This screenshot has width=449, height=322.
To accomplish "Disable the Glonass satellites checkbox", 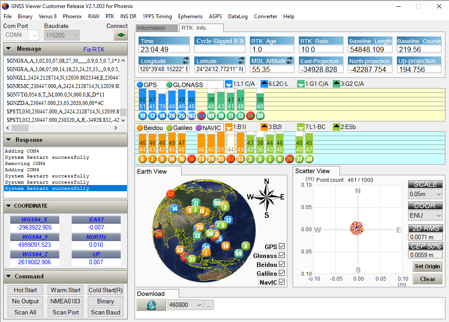I will pos(282,255).
